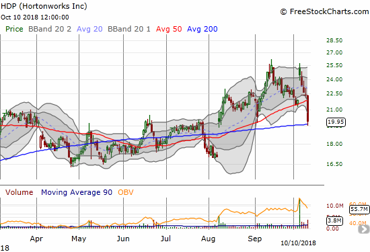Click the OBV line peak in early October
The height and width of the screenshot is (252, 370).
299,199
